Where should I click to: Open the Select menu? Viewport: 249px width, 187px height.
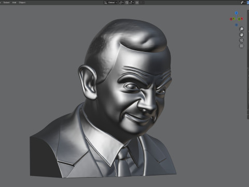6,3
